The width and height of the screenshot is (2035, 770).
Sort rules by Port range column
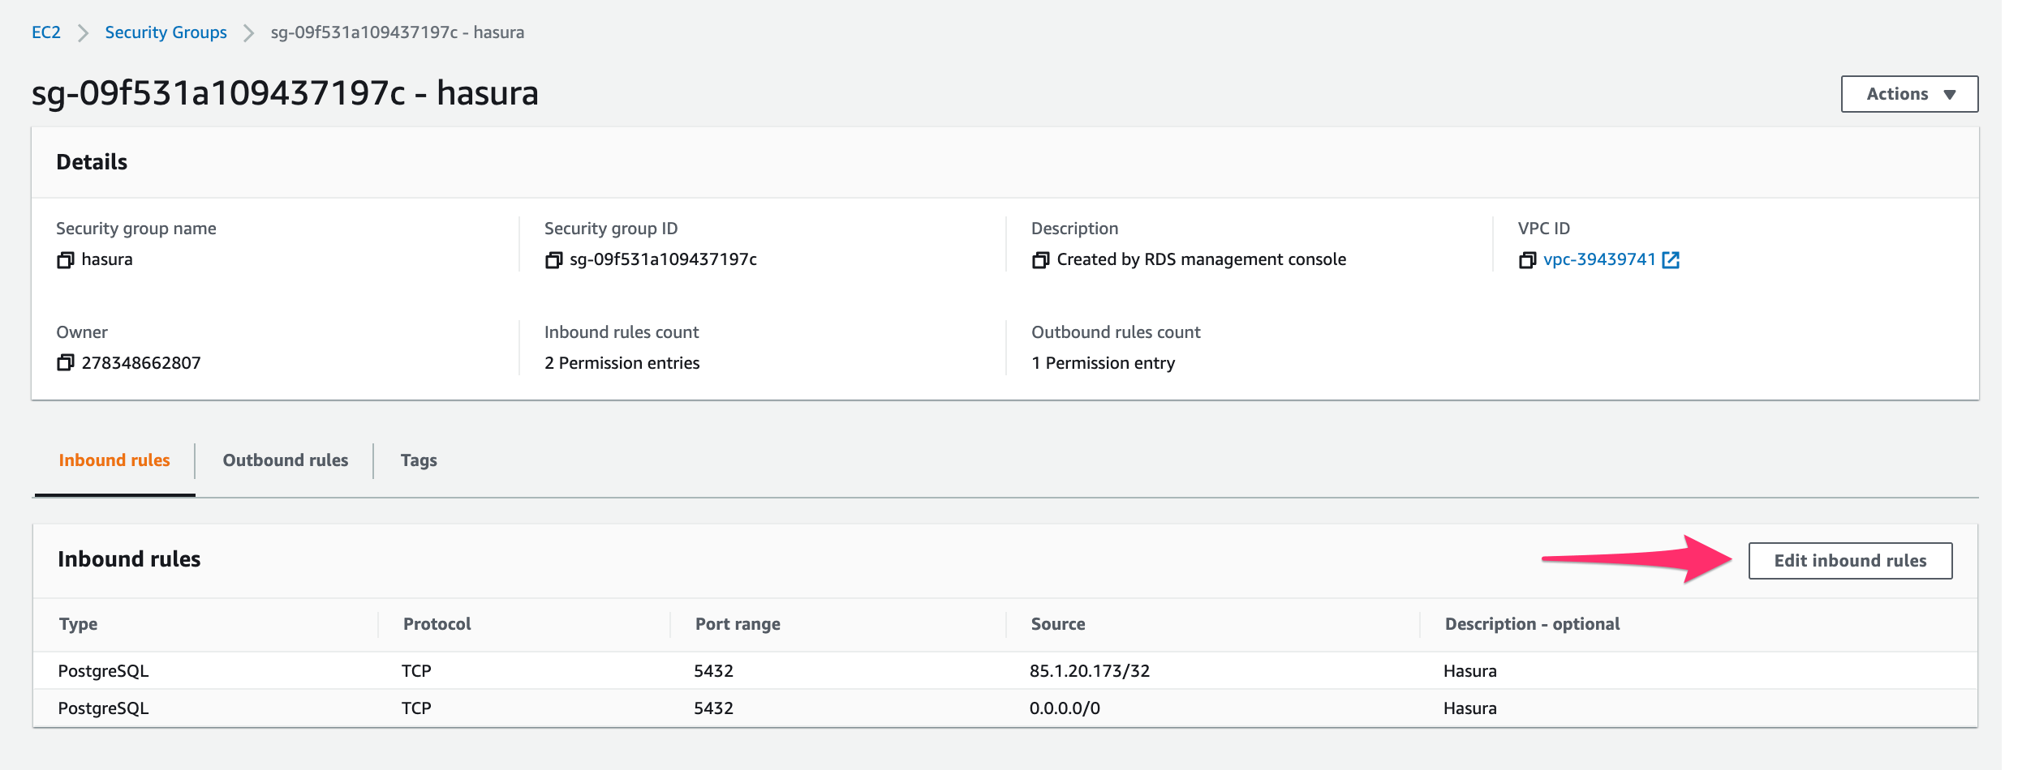pyautogui.click(x=738, y=623)
